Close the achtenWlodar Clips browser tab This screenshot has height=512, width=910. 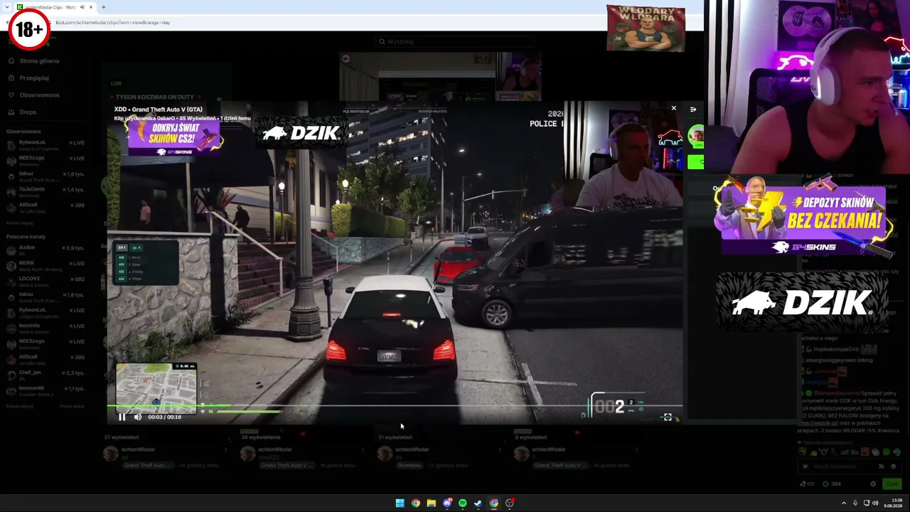(92, 7)
